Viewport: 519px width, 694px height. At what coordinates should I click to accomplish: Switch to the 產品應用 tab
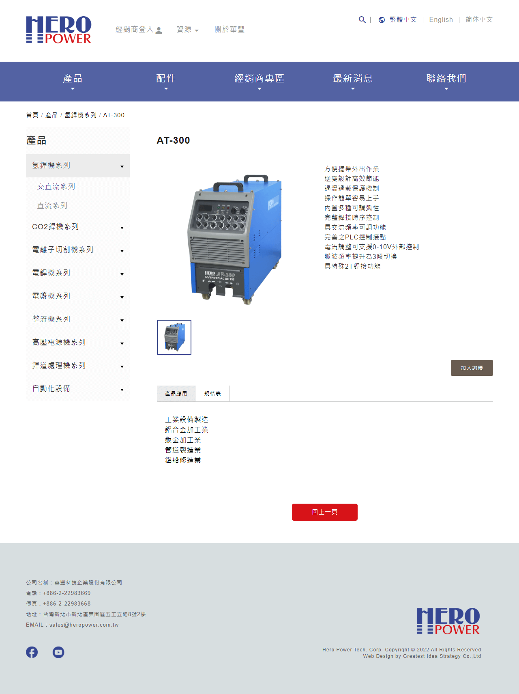pyautogui.click(x=176, y=394)
